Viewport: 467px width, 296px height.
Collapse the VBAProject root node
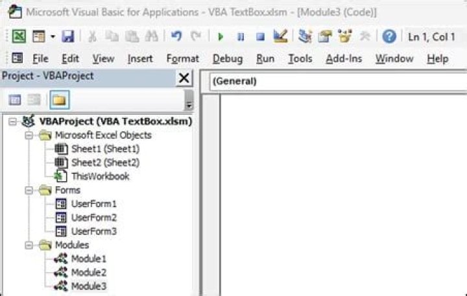coord(12,121)
